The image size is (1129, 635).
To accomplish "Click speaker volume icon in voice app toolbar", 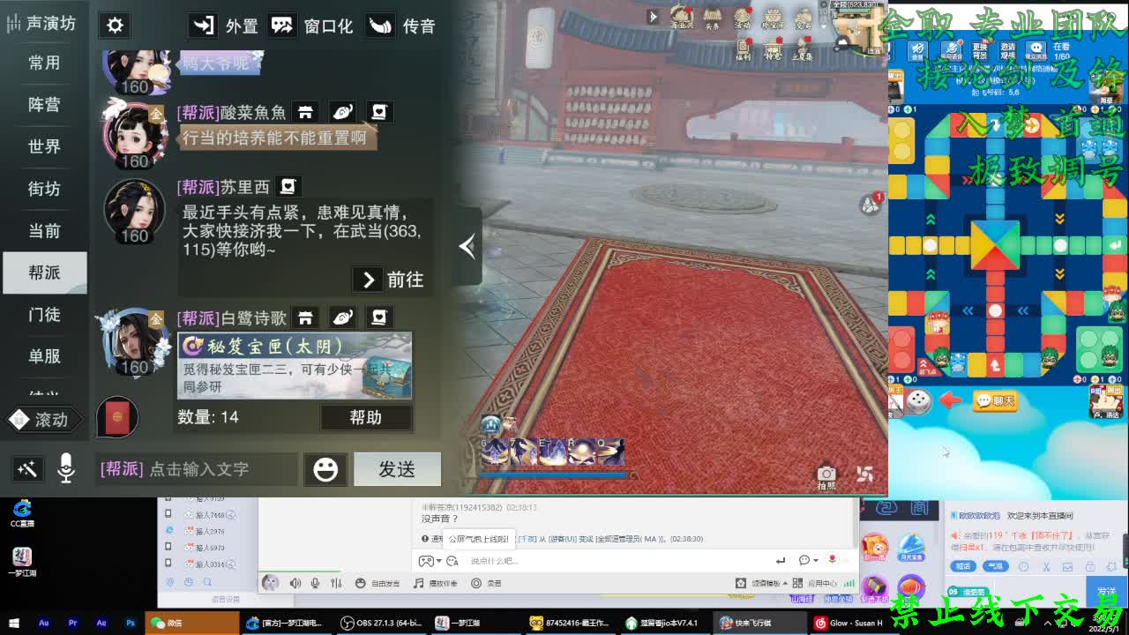I will click(295, 583).
